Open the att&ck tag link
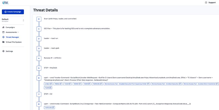The width and height of the screenshot is (219, 110). 48,84
